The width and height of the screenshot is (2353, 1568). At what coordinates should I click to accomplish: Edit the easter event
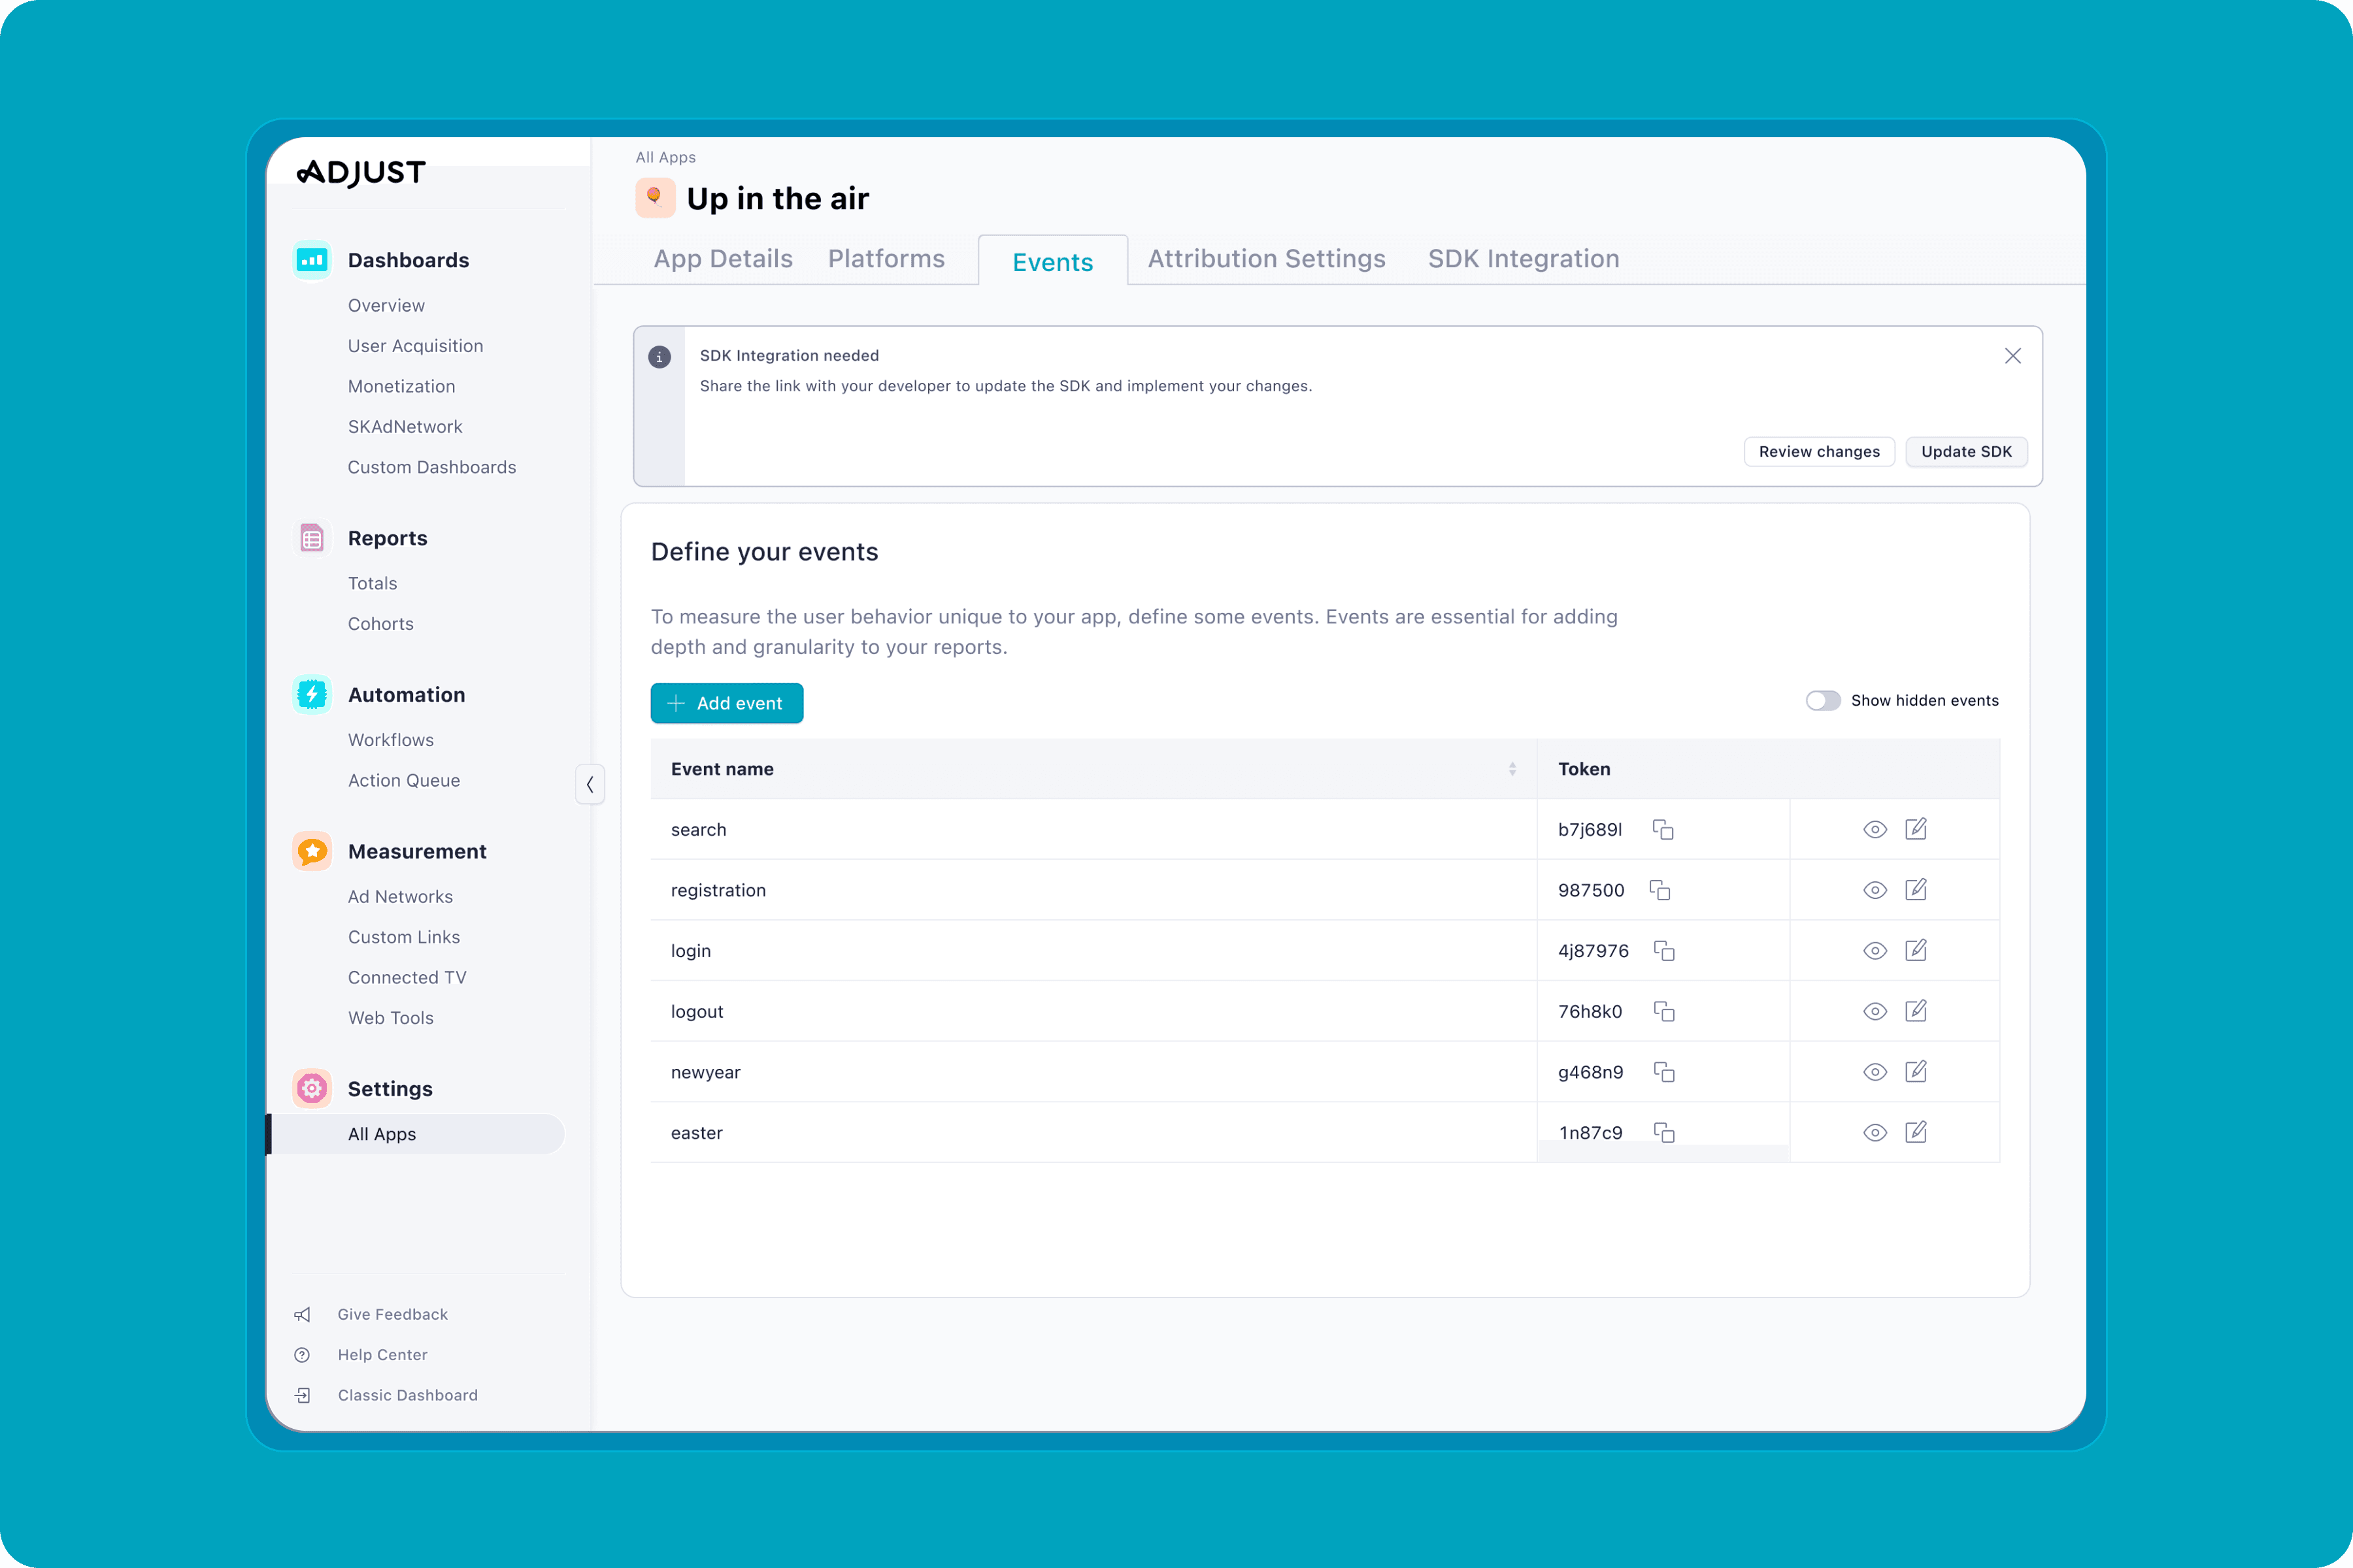pyautogui.click(x=1915, y=1132)
